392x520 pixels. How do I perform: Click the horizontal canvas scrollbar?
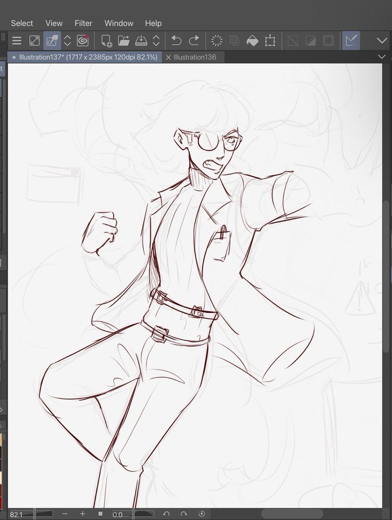(292, 514)
